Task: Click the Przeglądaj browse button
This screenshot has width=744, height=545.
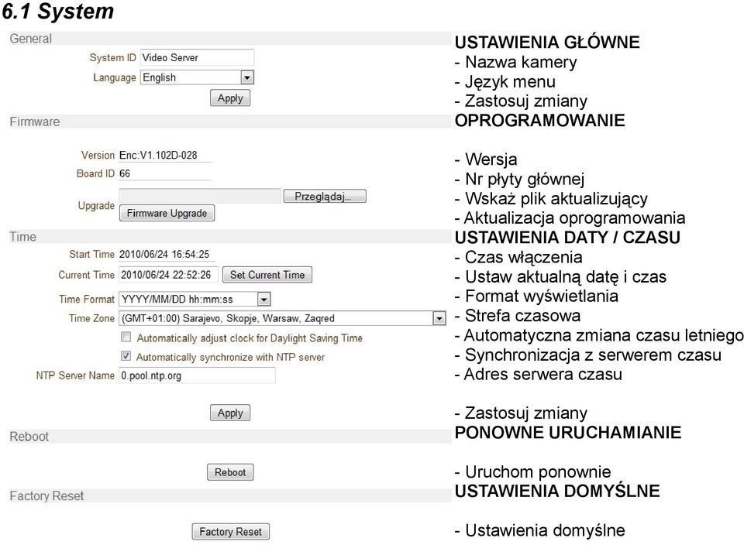Action: [x=325, y=196]
